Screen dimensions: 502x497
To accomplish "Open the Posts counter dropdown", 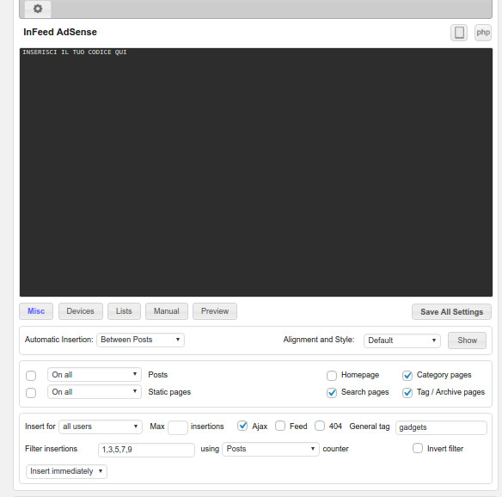I will (x=271, y=449).
